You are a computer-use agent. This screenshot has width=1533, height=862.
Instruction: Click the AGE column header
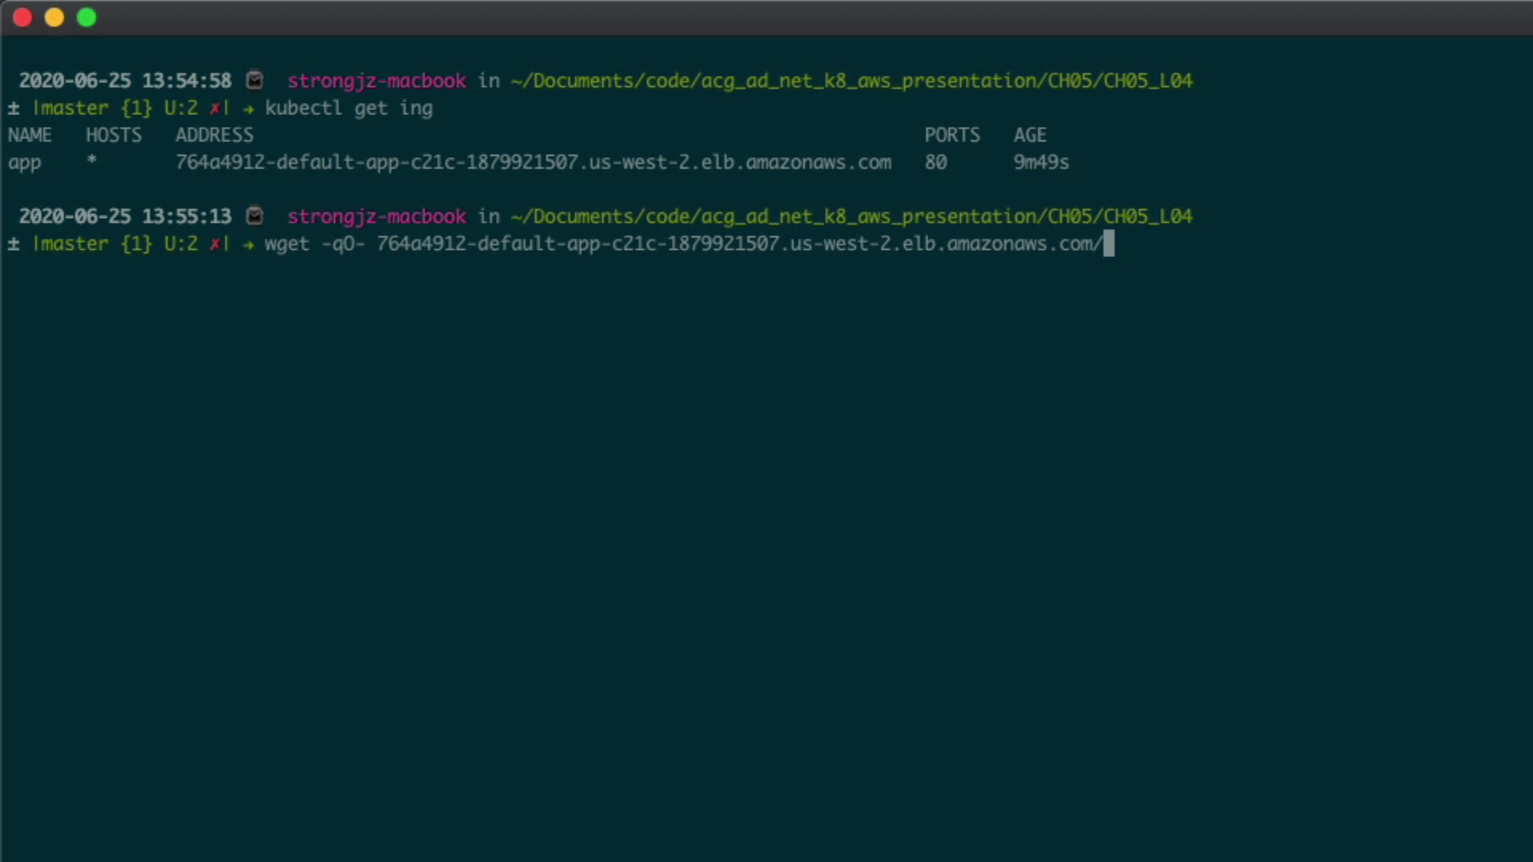[x=1030, y=136]
